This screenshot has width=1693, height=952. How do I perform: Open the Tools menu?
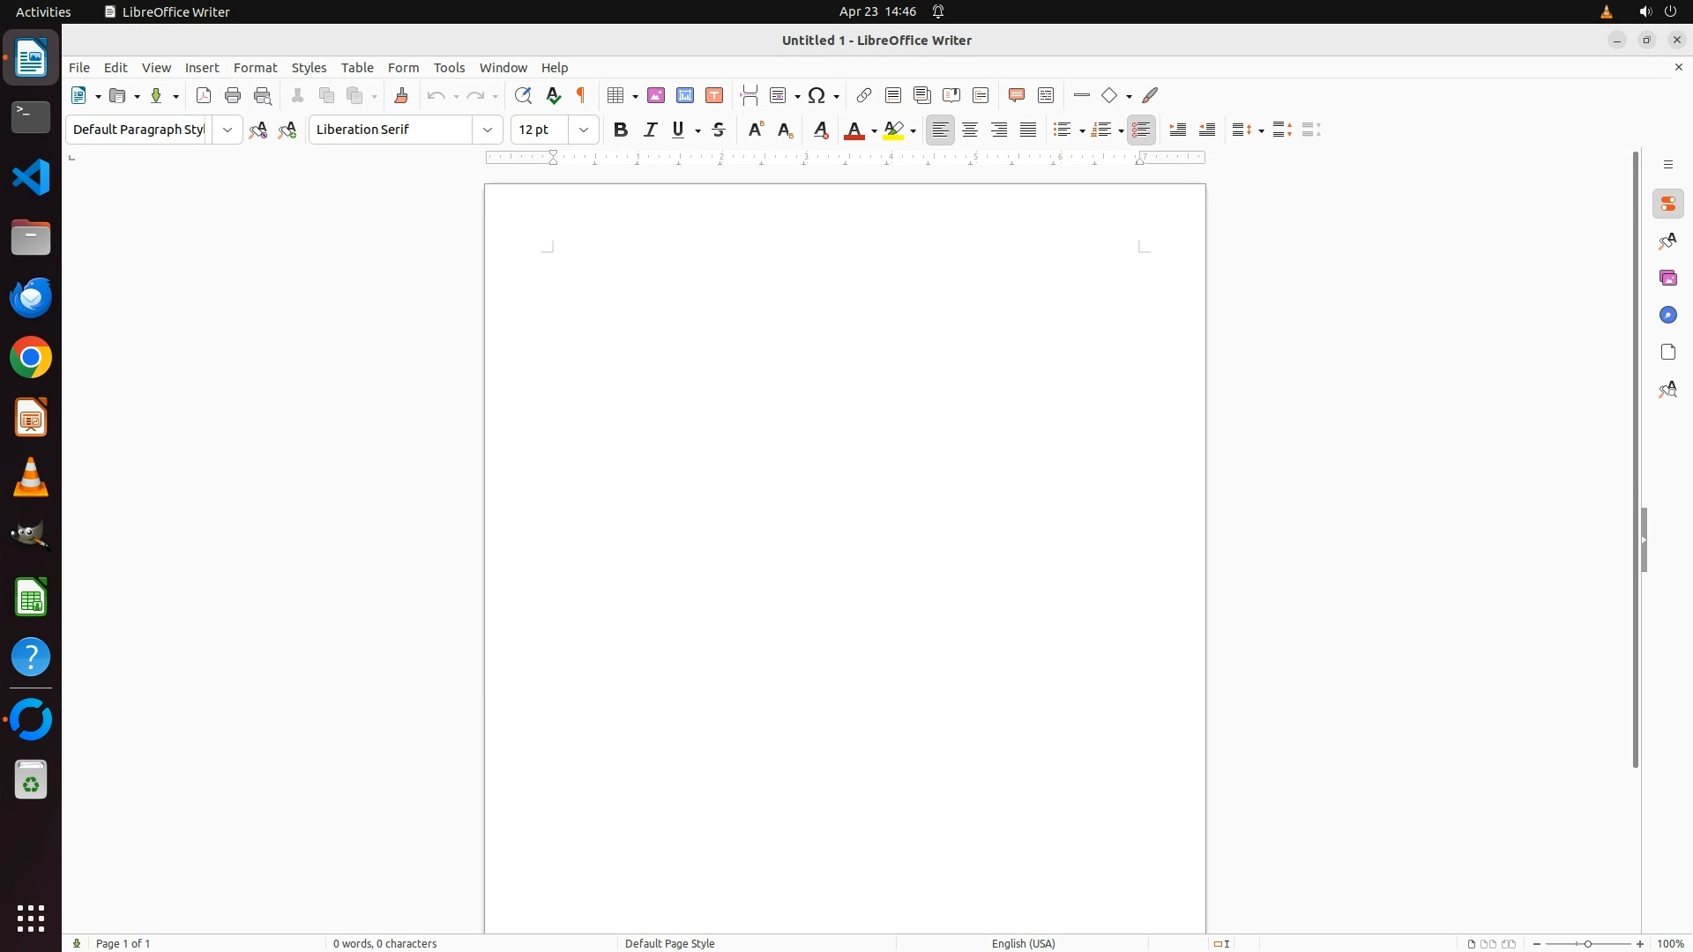point(449,68)
